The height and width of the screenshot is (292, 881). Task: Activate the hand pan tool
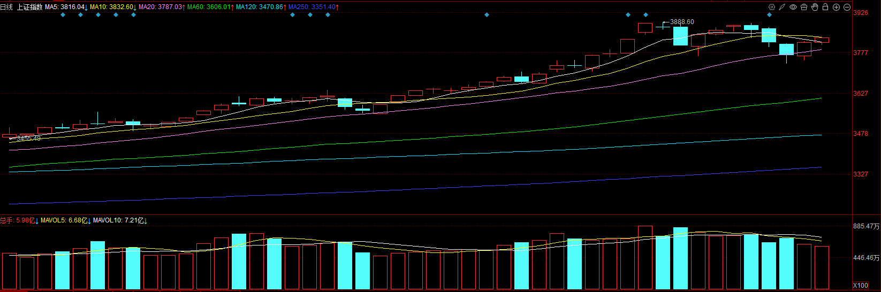(x=815, y=7)
